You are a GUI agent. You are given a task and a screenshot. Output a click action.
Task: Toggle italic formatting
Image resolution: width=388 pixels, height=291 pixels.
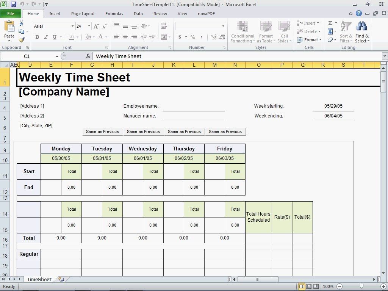(45, 37)
